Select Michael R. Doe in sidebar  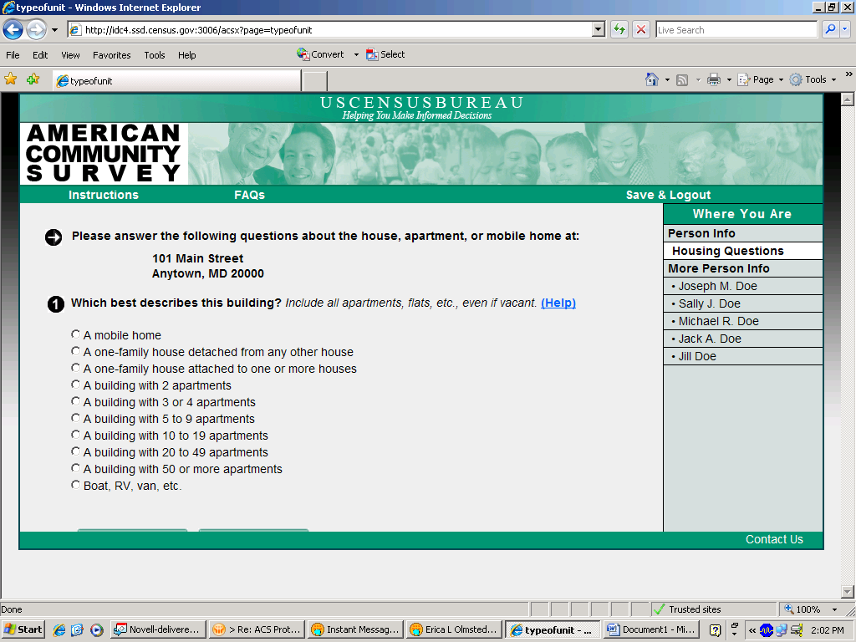[743, 321]
